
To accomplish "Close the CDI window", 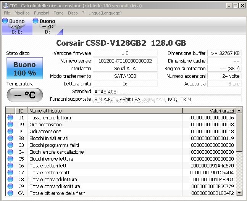I will (242, 6).
